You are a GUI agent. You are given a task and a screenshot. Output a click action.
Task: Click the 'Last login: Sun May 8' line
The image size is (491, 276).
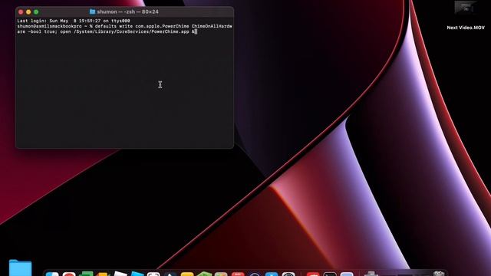(x=74, y=21)
